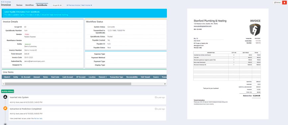Click the Total Amount value $46.06
This screenshot has height=125, width=288.
tap(27, 54)
